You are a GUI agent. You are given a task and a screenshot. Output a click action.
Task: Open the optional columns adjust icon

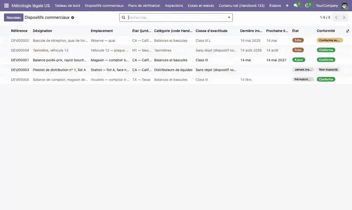tap(348, 31)
